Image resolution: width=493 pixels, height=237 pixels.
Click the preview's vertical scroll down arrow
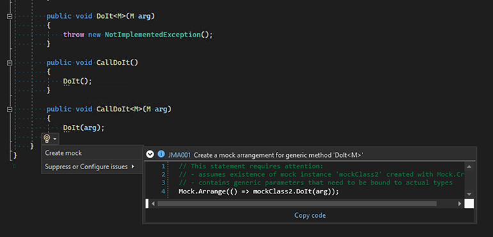[469, 194]
